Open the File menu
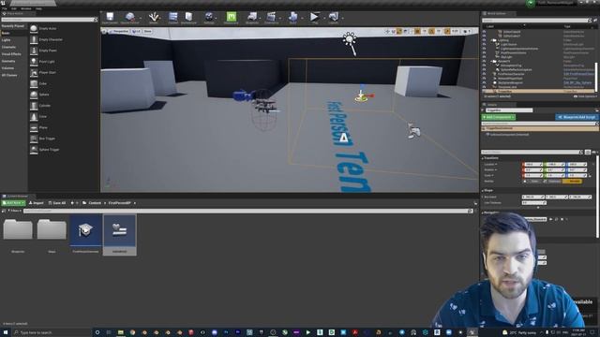 (5, 8)
